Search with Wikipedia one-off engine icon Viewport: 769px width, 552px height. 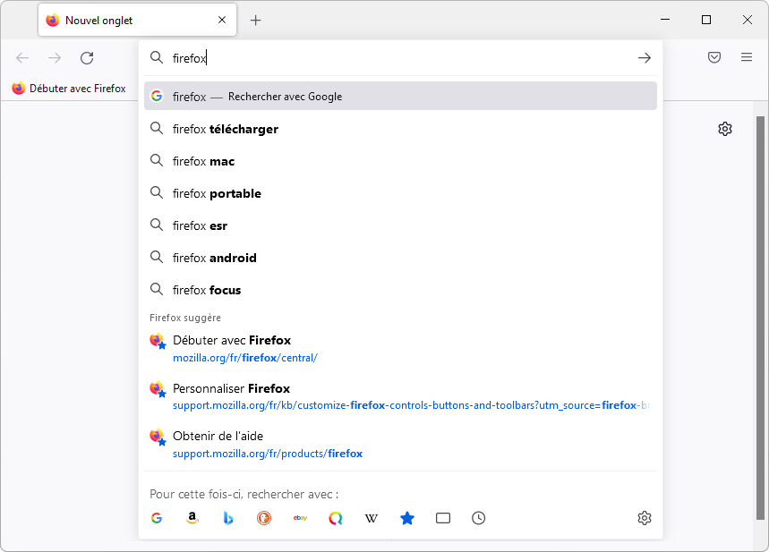pyautogui.click(x=372, y=518)
